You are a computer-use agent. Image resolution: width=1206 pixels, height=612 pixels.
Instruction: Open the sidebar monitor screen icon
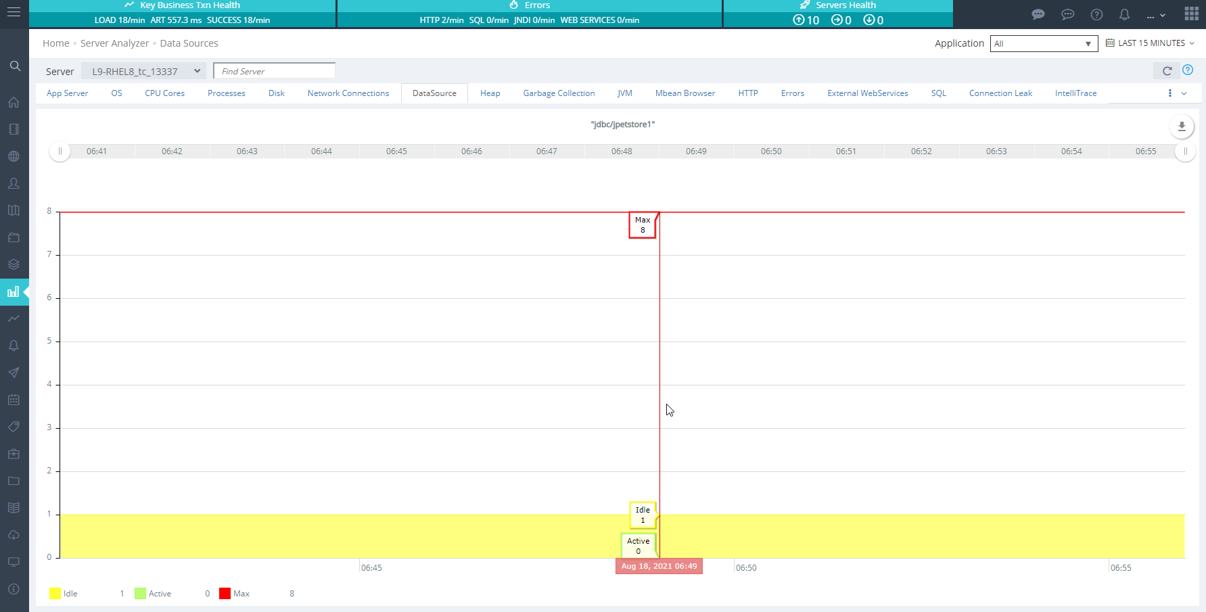click(14, 562)
